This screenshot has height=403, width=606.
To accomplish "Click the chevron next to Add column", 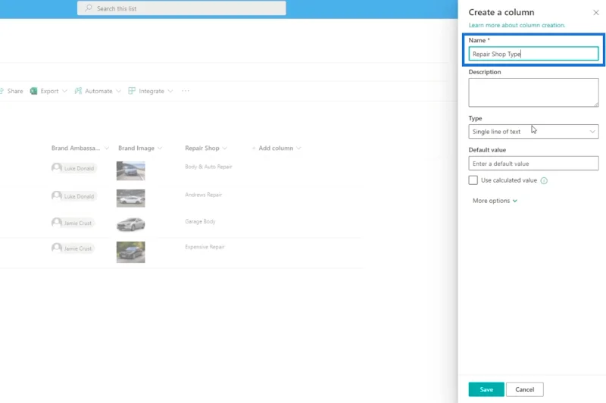I will (298, 148).
